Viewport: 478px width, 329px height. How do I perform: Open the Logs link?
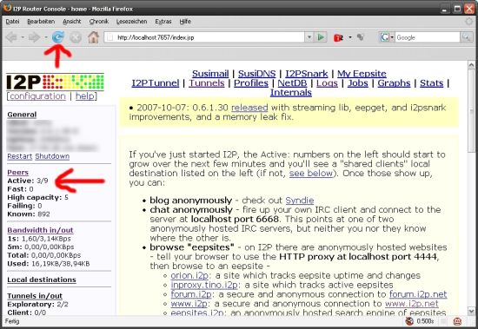pyautogui.click(x=327, y=83)
